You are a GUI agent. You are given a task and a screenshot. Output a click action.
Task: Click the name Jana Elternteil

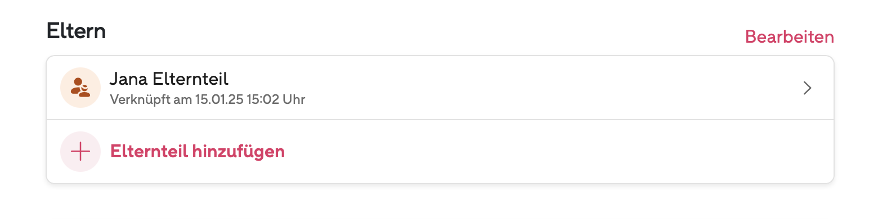(169, 79)
